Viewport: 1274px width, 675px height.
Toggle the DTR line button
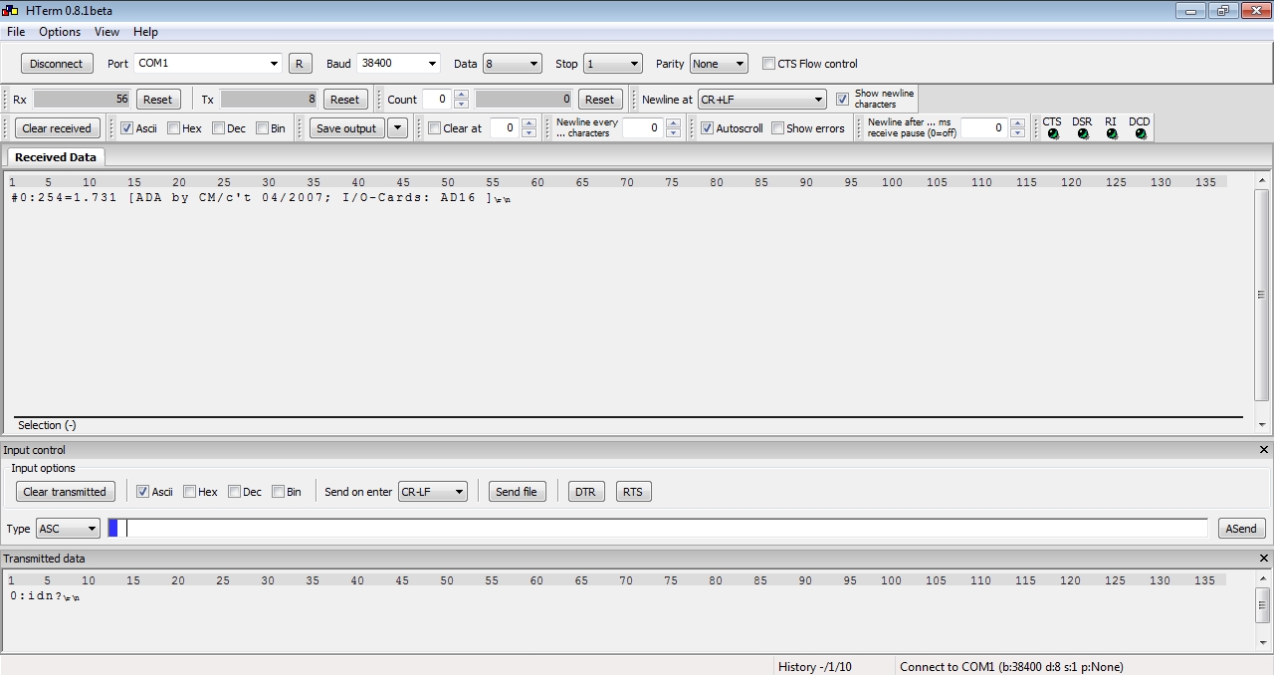pyautogui.click(x=585, y=492)
